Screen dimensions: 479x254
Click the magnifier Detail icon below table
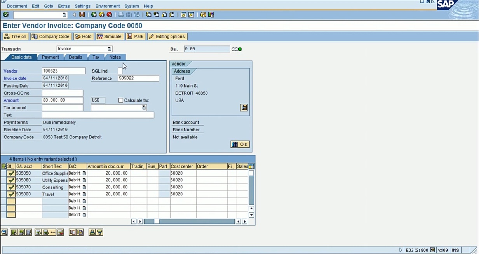tap(4, 232)
